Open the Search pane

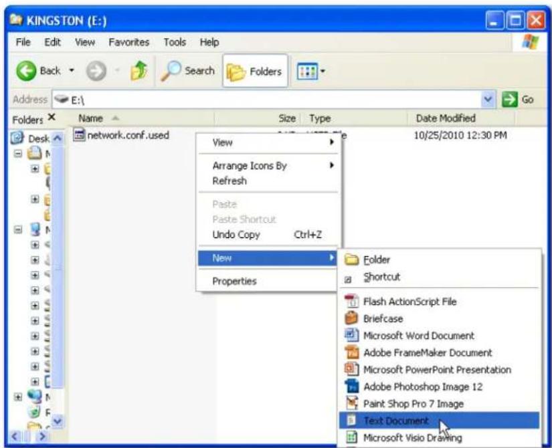tap(187, 71)
